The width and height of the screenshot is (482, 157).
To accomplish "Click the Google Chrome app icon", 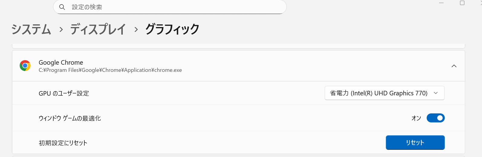I will (x=25, y=66).
